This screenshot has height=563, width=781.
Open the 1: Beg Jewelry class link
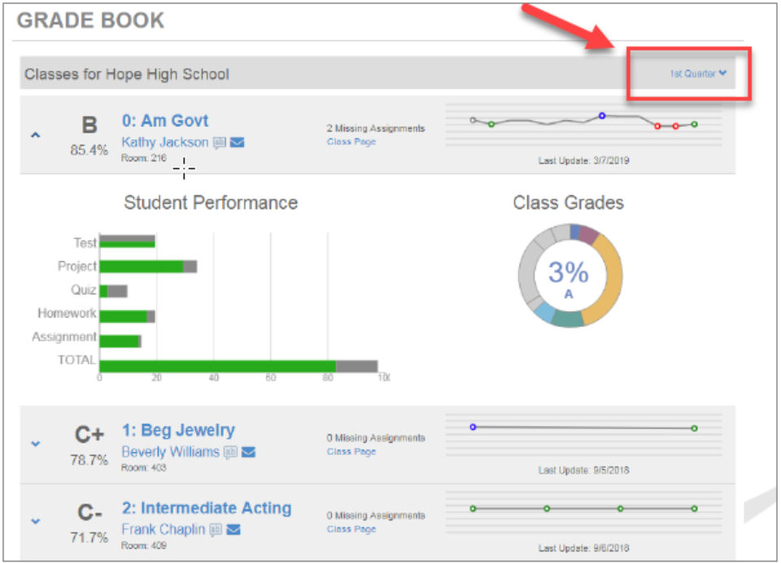178,430
